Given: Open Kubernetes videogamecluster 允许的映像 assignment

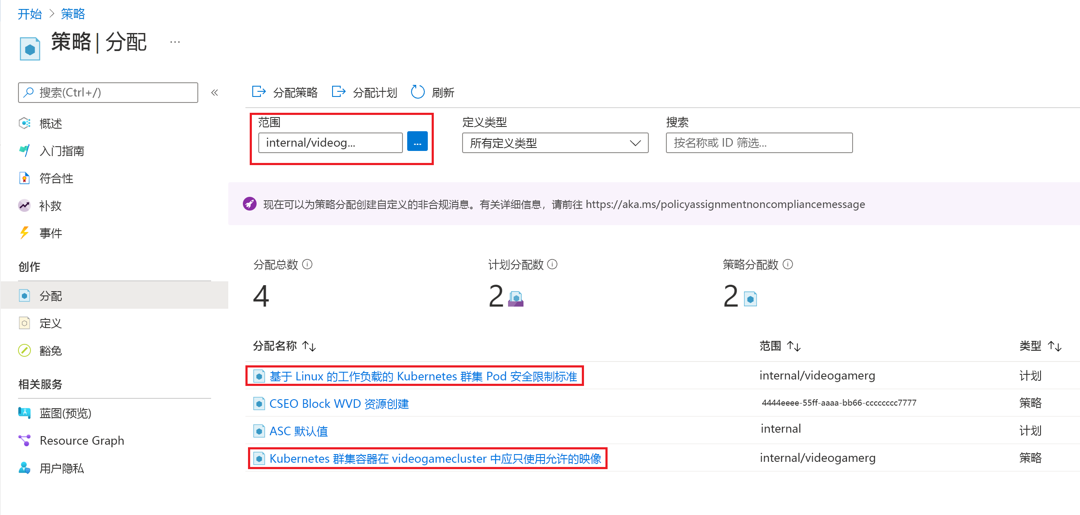Looking at the screenshot, I should pyautogui.click(x=435, y=458).
